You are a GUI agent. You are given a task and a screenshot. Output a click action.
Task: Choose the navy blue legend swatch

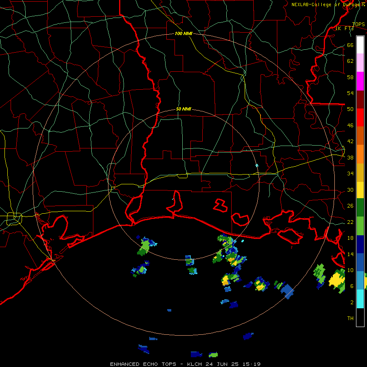[360, 244]
